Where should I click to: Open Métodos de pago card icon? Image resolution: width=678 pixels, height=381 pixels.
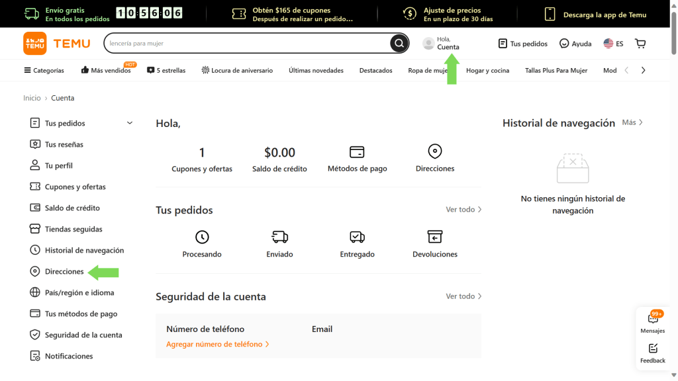click(x=357, y=152)
